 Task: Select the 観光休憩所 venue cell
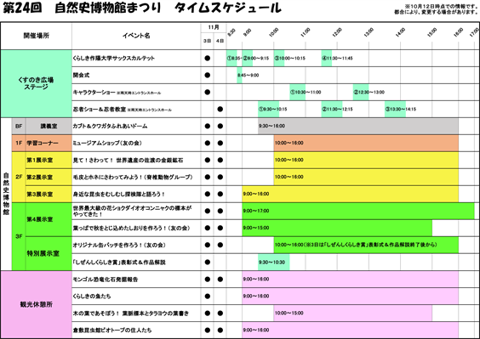point(36,304)
